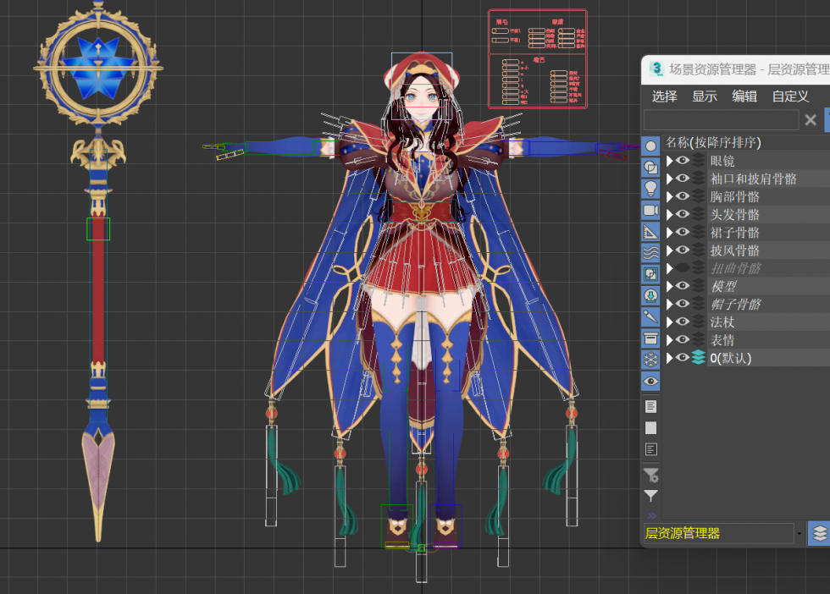830x594 pixels.
Task: Click the plain funnel filter icon
Action: pyautogui.click(x=650, y=496)
